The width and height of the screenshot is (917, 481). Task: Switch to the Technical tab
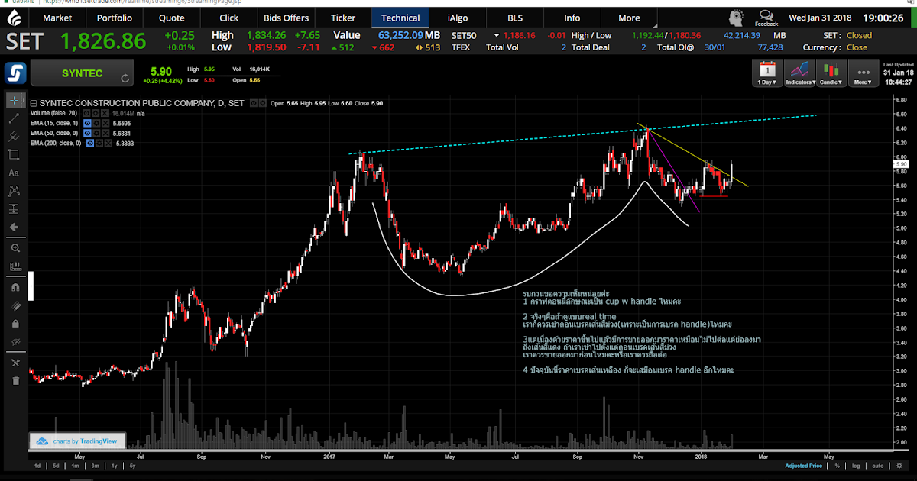(x=400, y=18)
